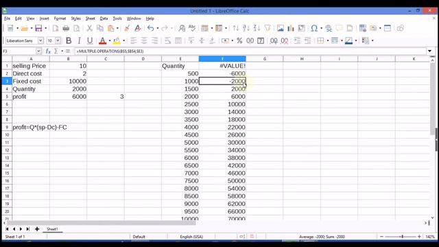Toggle Bold formatting

(x=69, y=40)
